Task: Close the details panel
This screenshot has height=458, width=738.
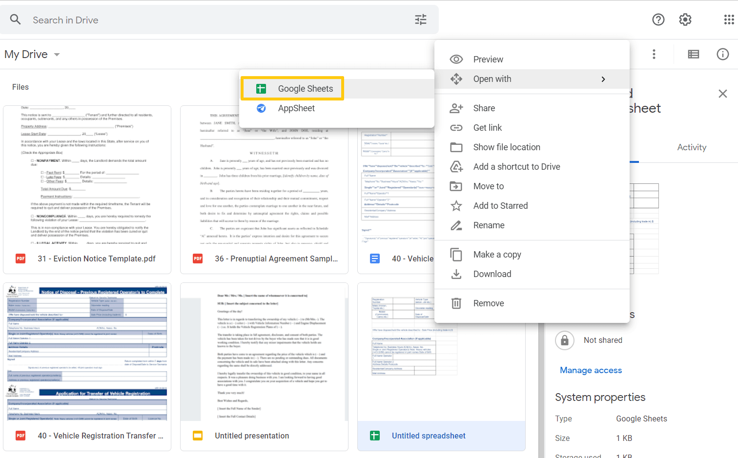Action: pyautogui.click(x=723, y=94)
